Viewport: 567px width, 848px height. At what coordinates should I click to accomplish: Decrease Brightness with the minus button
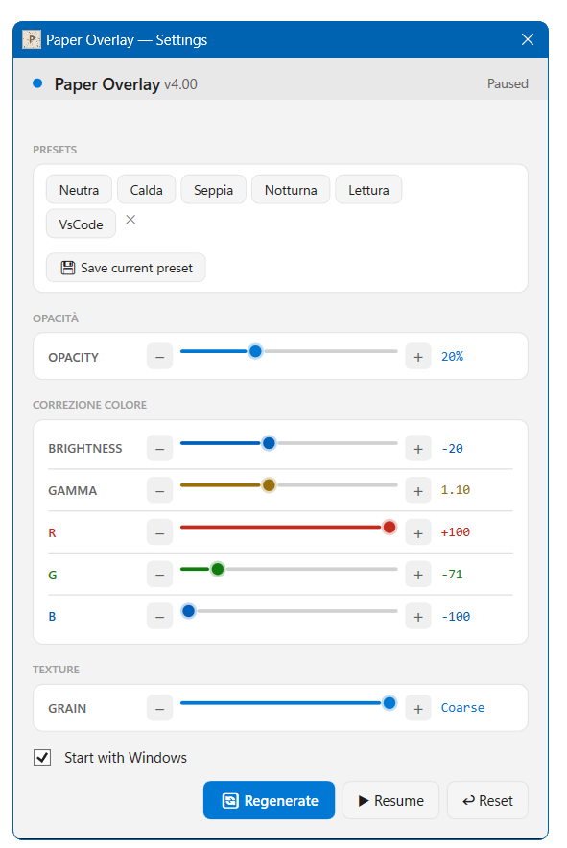pos(159,449)
